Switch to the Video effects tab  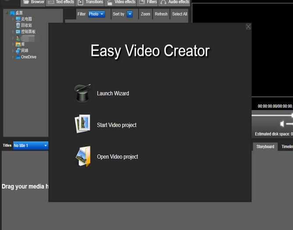[x=120, y=3]
